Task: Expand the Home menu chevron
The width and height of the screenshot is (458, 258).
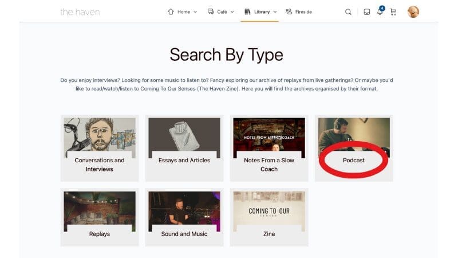Action: pos(195,12)
